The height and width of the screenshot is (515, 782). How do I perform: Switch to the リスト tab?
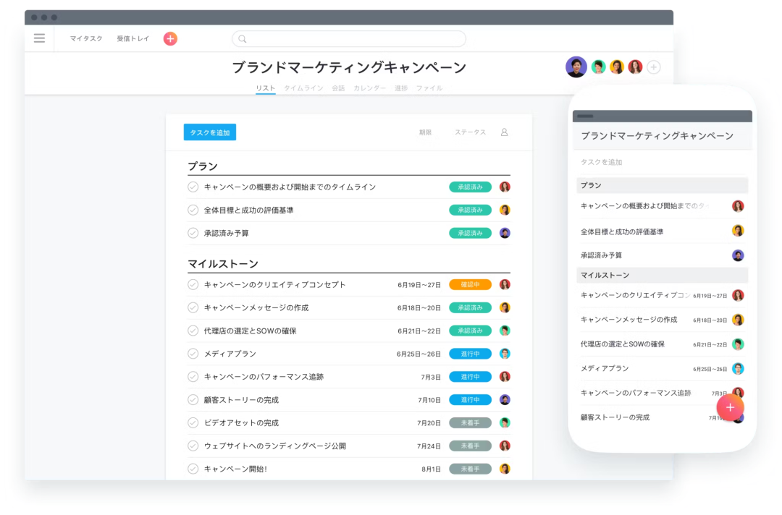pyautogui.click(x=265, y=88)
